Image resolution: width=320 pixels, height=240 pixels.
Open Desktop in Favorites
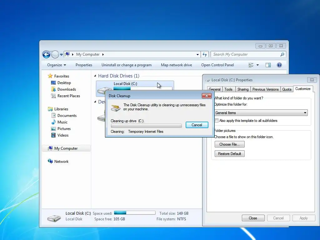64,82
